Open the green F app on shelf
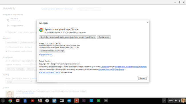Viewport: 186px width, 104px height. 98,101
